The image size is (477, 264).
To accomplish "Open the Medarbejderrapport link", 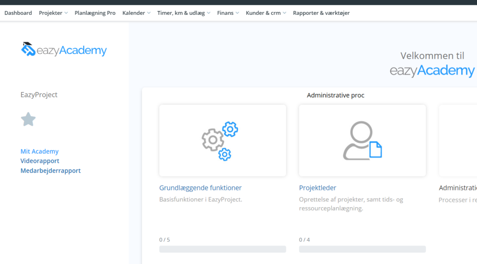I will (50, 170).
